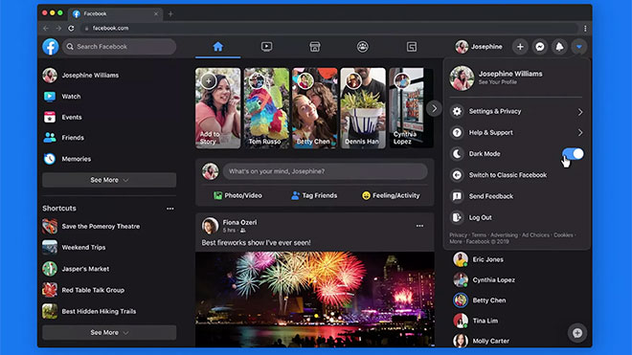Viewport: 632px width, 355px height.
Task: Open Tom Russo's story thumbnail
Action: point(266,108)
